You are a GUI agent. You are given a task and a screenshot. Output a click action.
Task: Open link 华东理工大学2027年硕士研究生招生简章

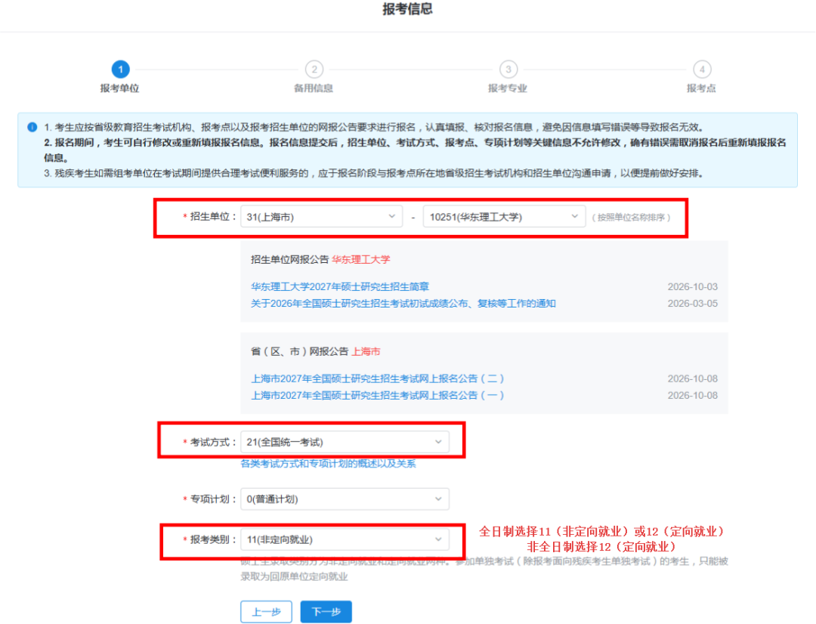click(x=340, y=287)
